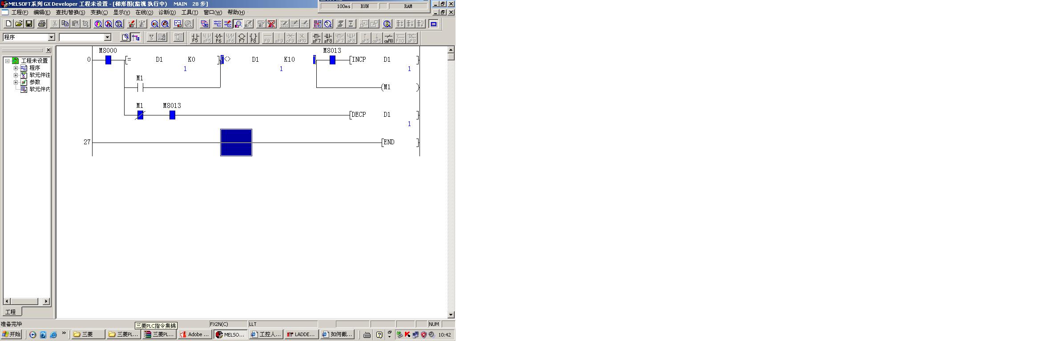The image size is (1057, 341).
Task: Insert falling pulse contact sF8
Action: [328, 38]
